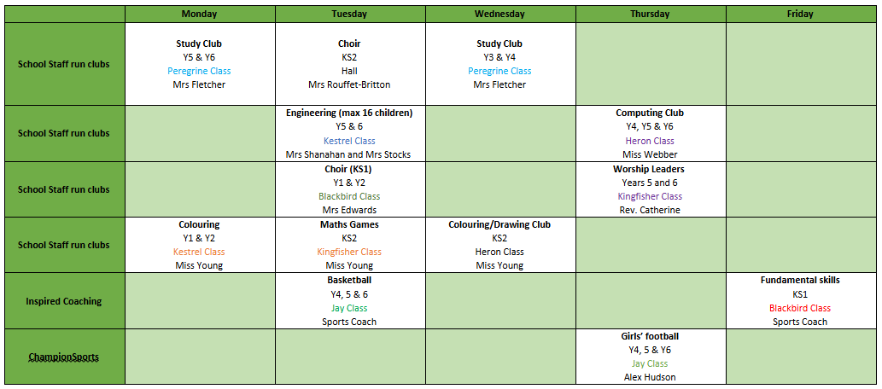Select the Maths Games club title

(349, 224)
